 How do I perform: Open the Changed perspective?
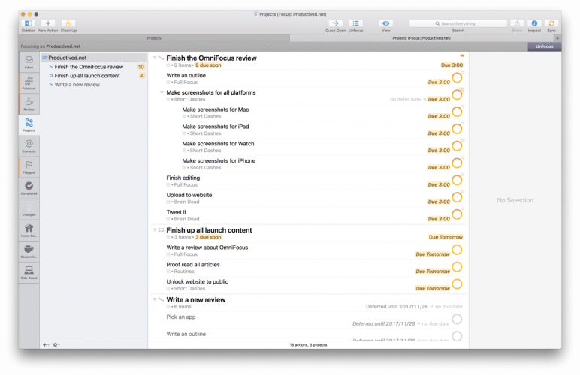click(x=29, y=209)
